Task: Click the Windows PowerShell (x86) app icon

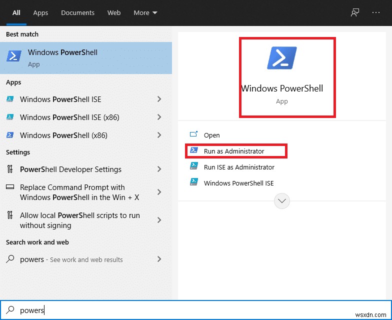Action: 10,135
